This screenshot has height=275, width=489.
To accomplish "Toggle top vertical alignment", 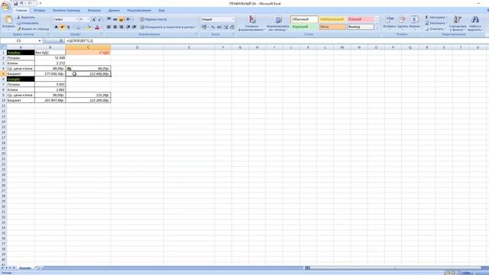I will (x=108, y=19).
